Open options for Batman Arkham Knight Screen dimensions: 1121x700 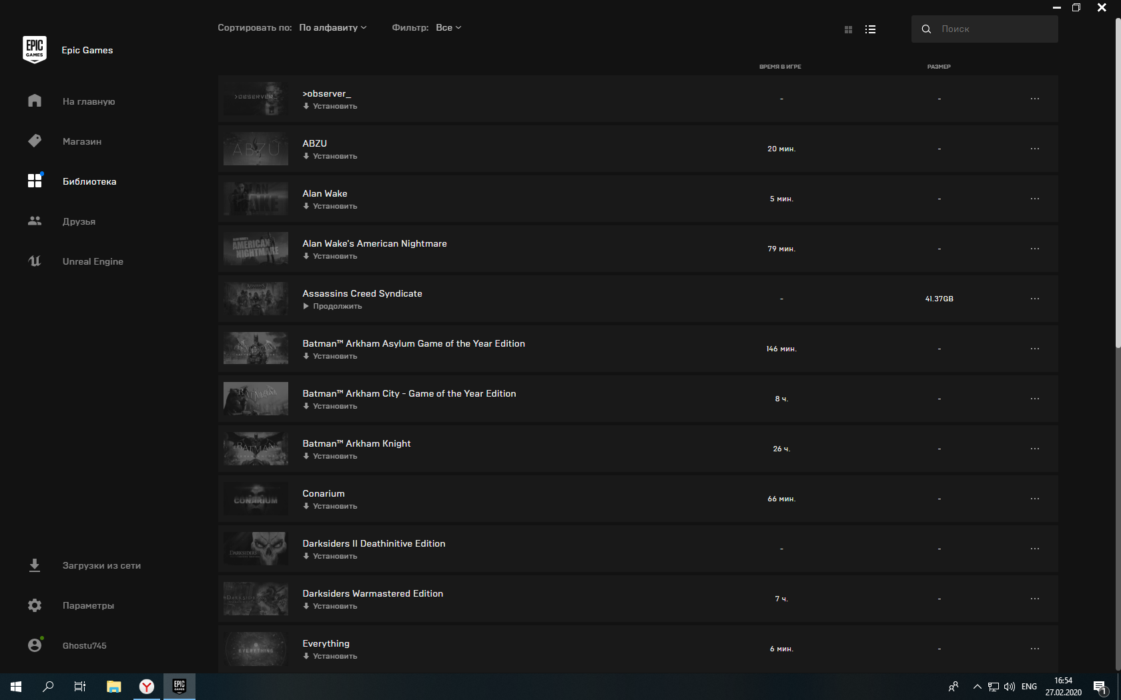(1035, 449)
